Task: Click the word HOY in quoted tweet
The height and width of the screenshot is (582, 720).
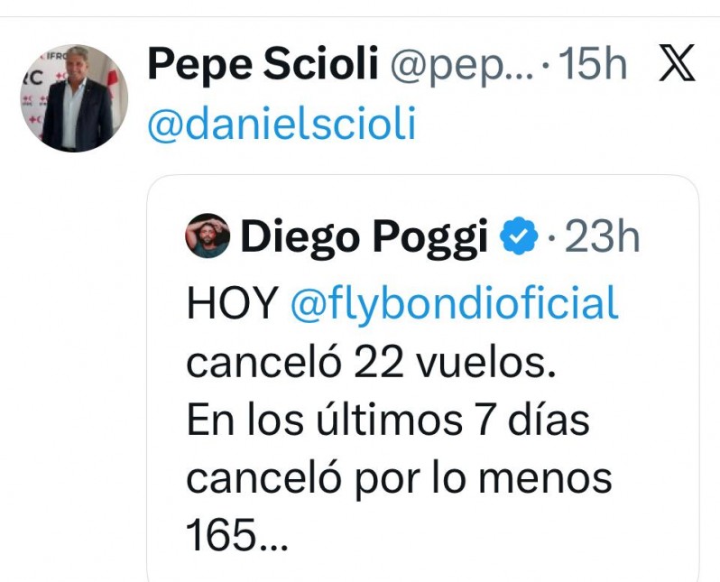Action: [231, 303]
